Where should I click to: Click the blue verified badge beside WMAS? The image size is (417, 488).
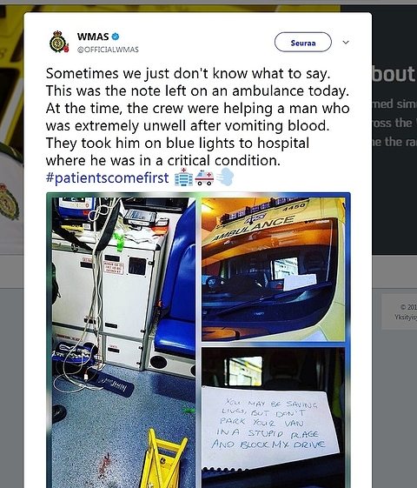click(116, 37)
